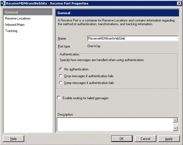Select Keep messages if authentication fails

coord(61,83)
